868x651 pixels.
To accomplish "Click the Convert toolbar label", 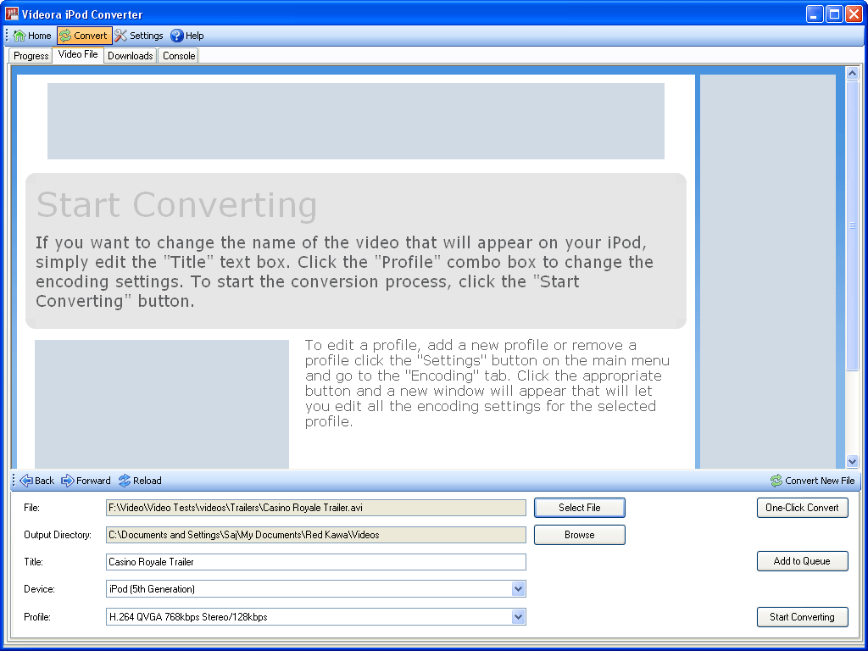I will click(x=90, y=36).
